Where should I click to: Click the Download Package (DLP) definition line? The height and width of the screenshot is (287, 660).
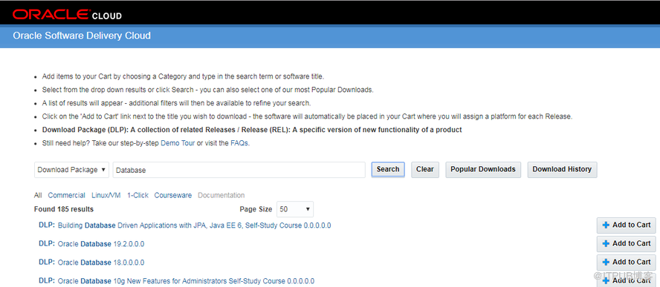pyautogui.click(x=252, y=130)
